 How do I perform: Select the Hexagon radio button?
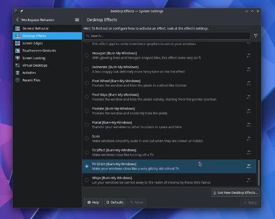87,56
